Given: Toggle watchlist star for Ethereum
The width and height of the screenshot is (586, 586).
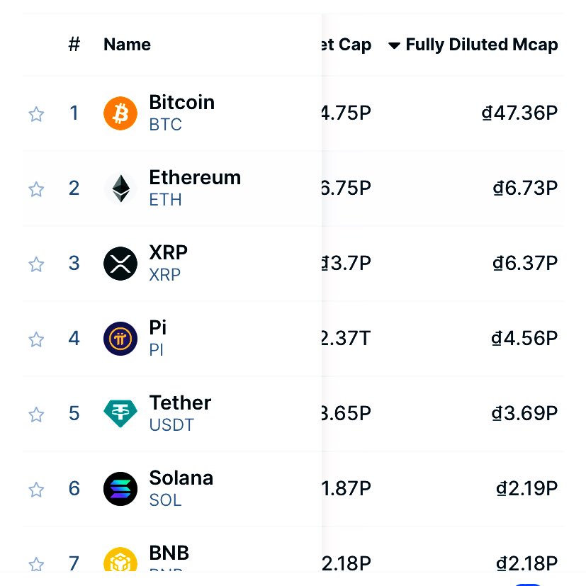Looking at the screenshot, I should pos(36,189).
